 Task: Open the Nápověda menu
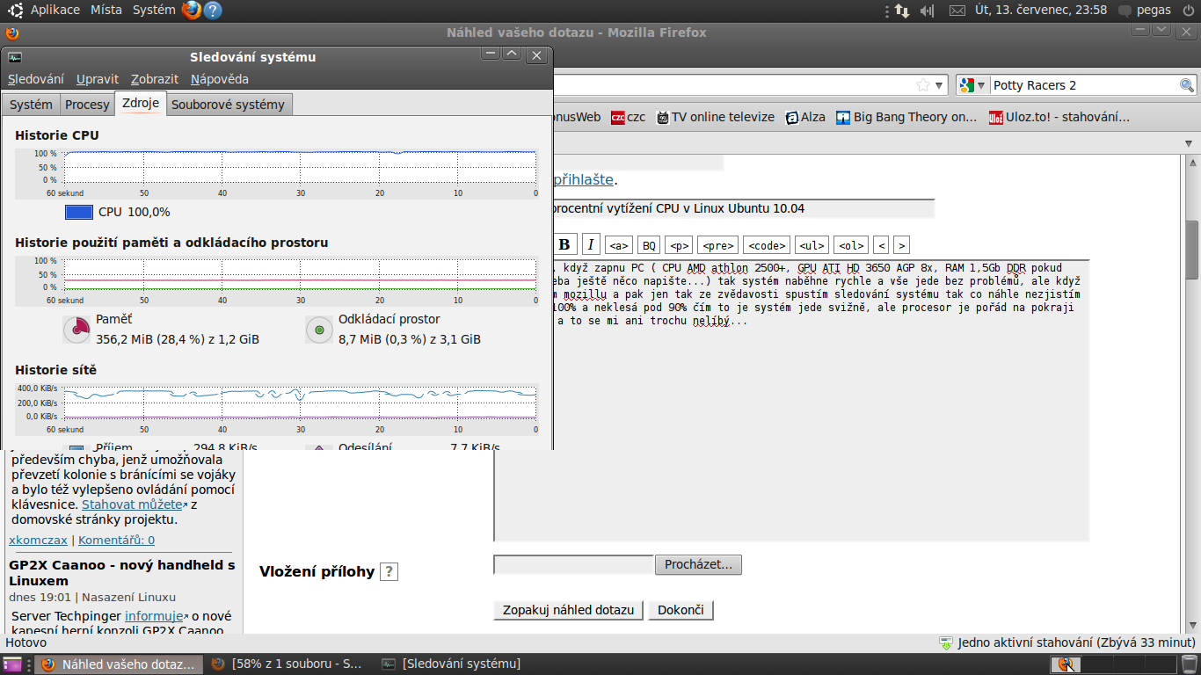pyautogui.click(x=220, y=79)
